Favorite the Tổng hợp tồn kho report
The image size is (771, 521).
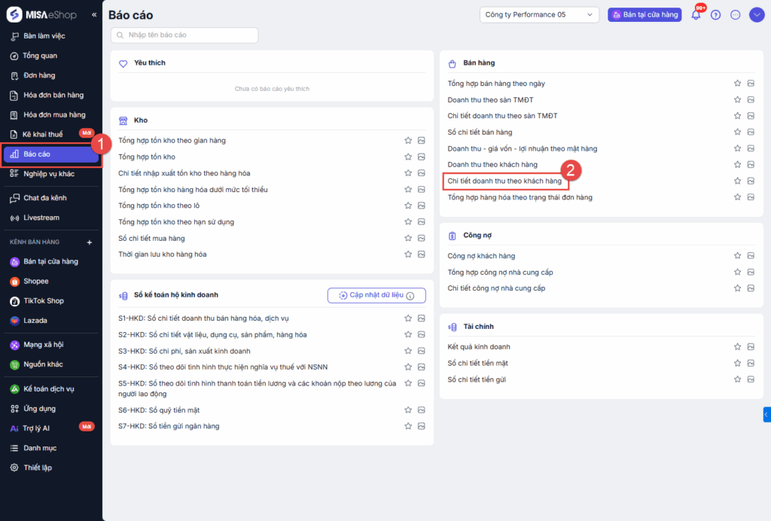(408, 157)
